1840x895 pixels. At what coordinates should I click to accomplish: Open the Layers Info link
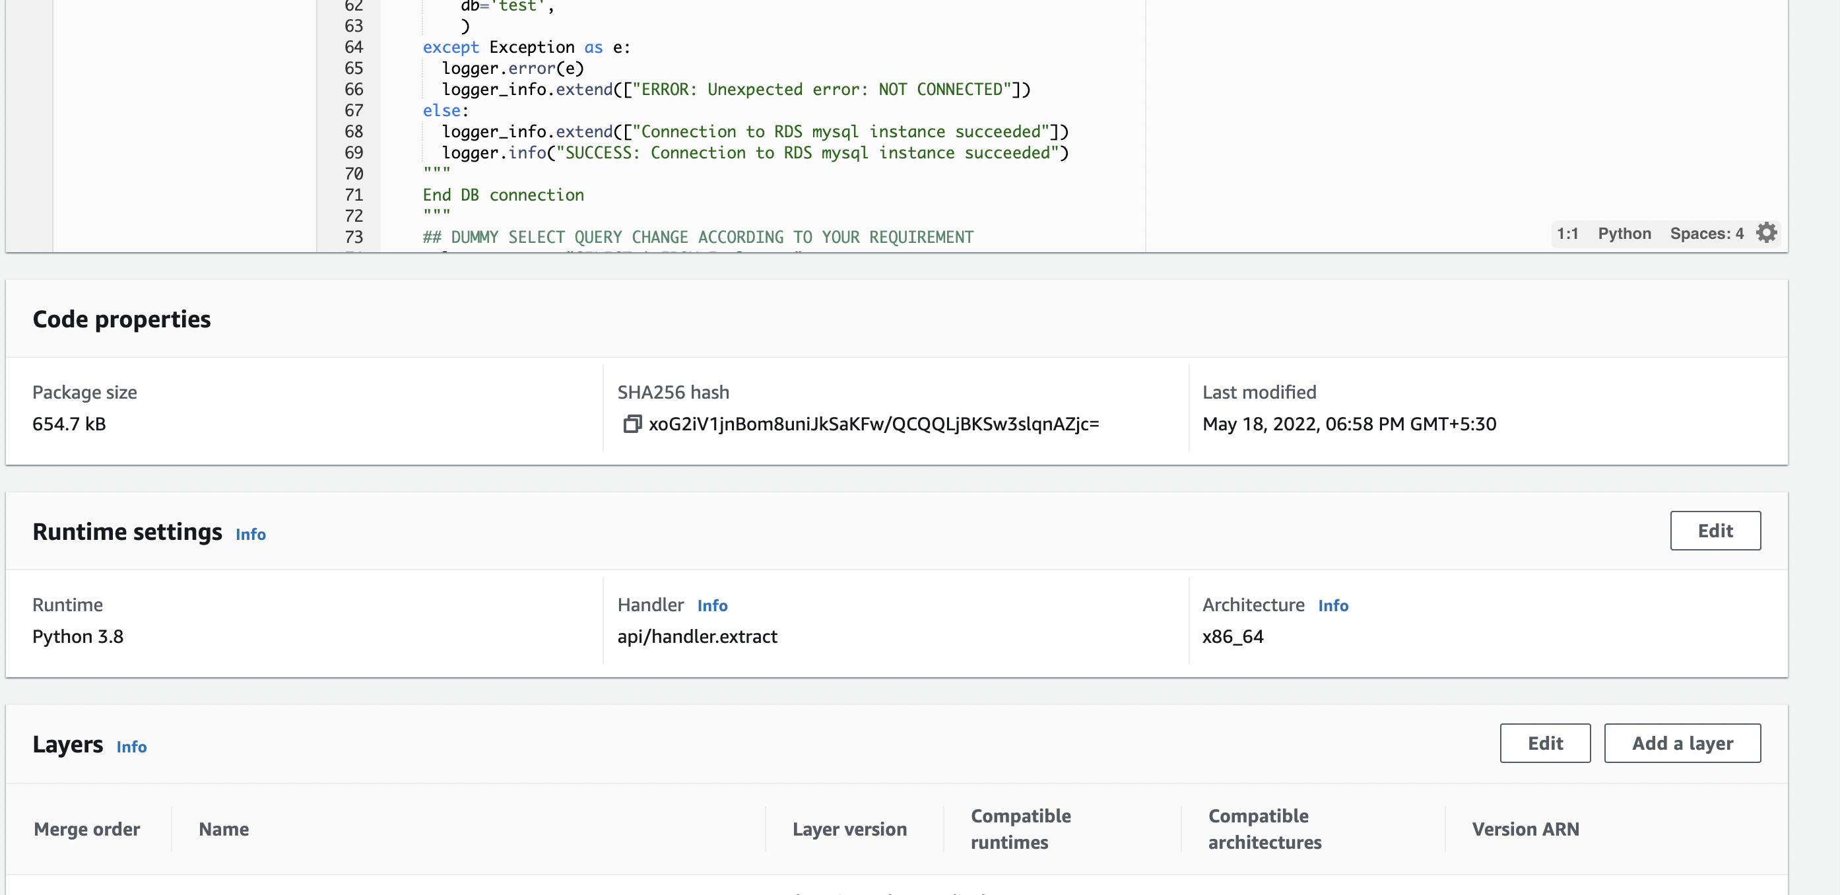point(131,747)
